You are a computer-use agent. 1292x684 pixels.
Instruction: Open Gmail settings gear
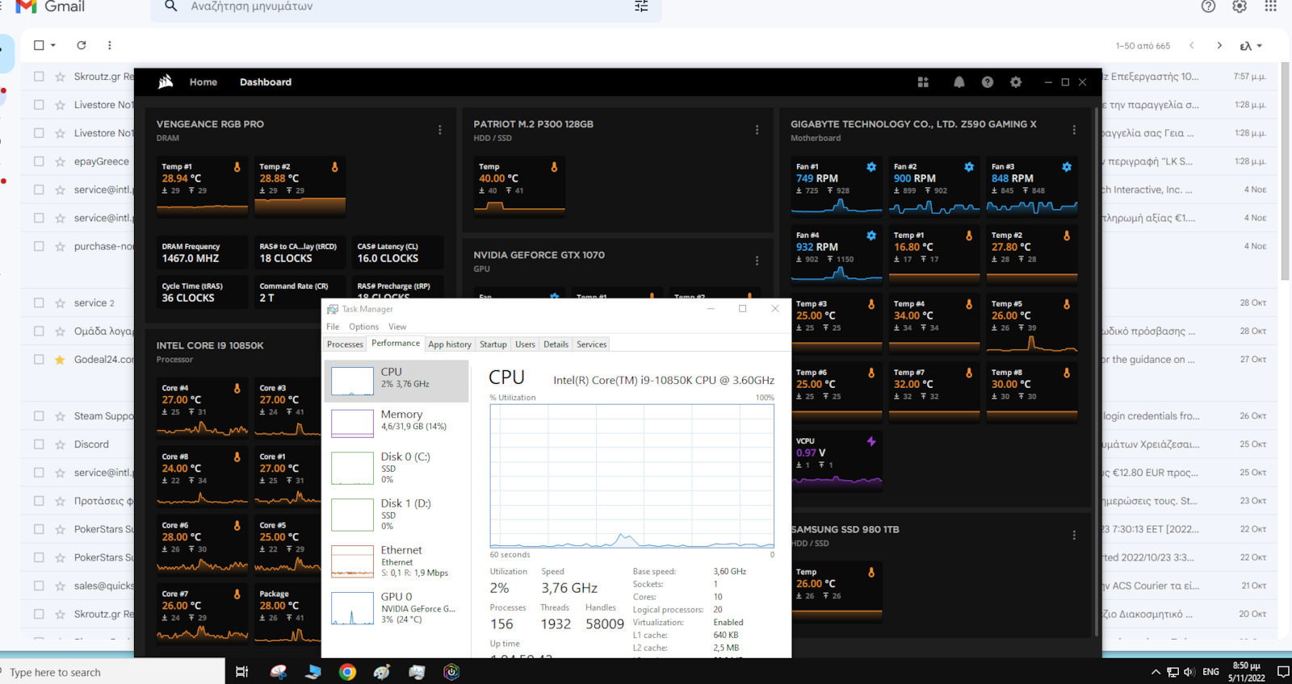(1240, 6)
